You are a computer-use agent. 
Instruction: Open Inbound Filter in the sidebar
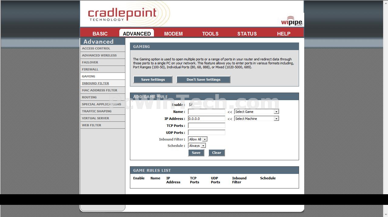[x=95, y=83]
